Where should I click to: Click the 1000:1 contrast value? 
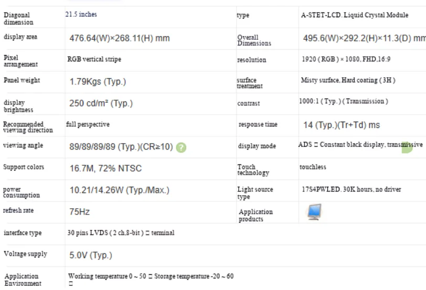click(344, 101)
